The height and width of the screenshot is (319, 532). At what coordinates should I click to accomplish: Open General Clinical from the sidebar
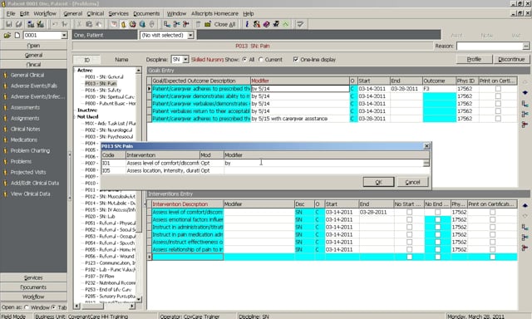27,75
